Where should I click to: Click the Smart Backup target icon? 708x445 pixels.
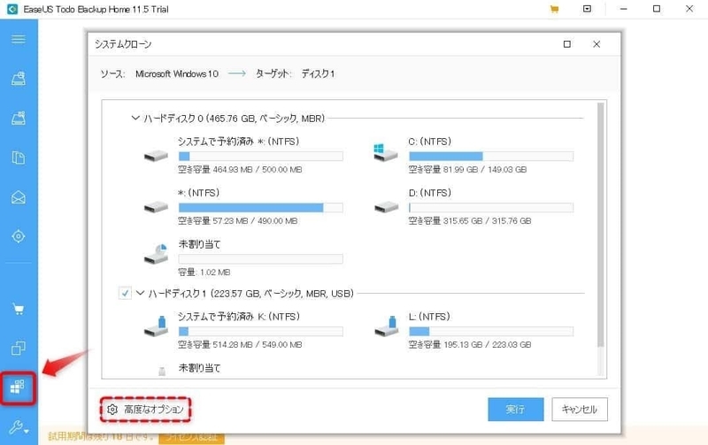tap(19, 236)
